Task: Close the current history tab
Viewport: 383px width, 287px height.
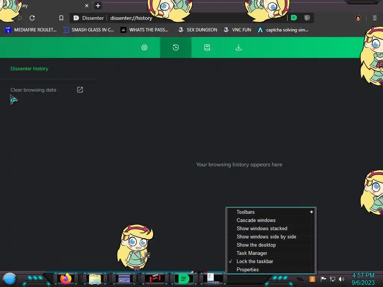Action: pyautogui.click(x=87, y=5)
